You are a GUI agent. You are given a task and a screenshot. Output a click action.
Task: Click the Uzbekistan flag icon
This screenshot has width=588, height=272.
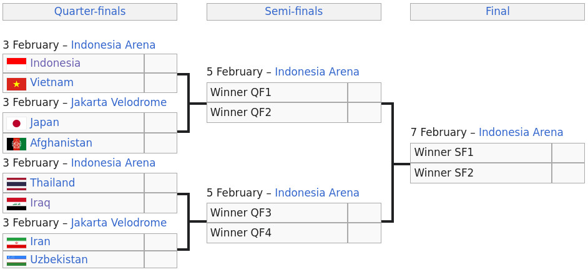coord(16,260)
